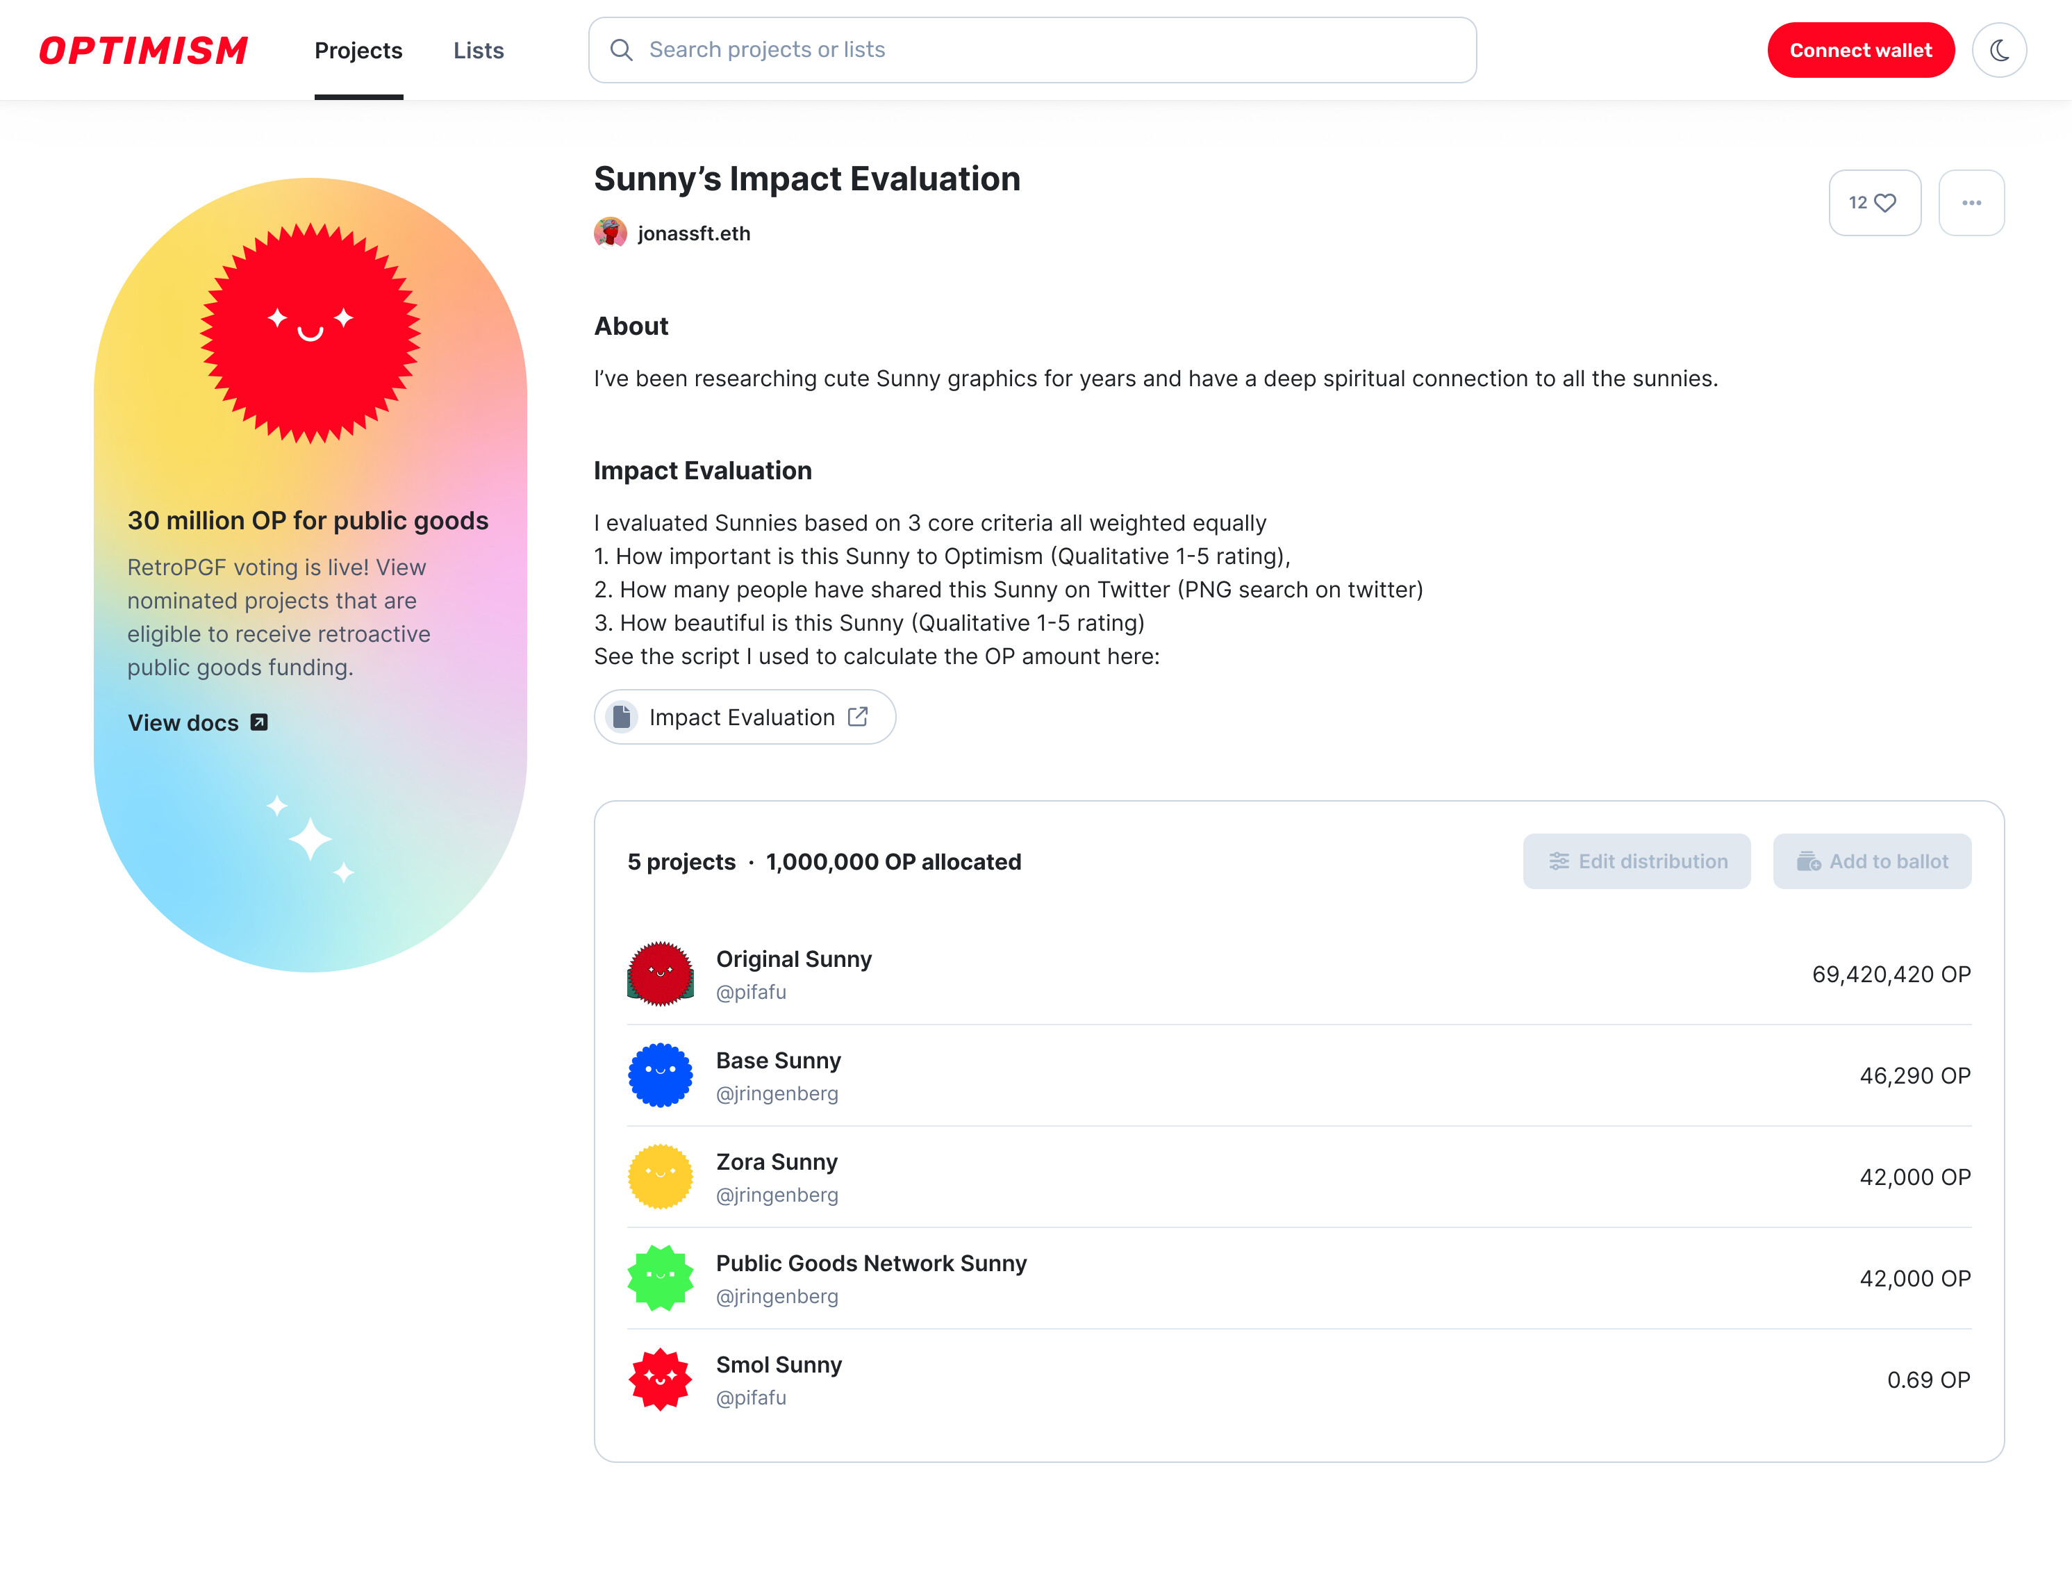Click the search magnifier icon
Screen dimensions: 2072x1574
[x=621, y=49]
